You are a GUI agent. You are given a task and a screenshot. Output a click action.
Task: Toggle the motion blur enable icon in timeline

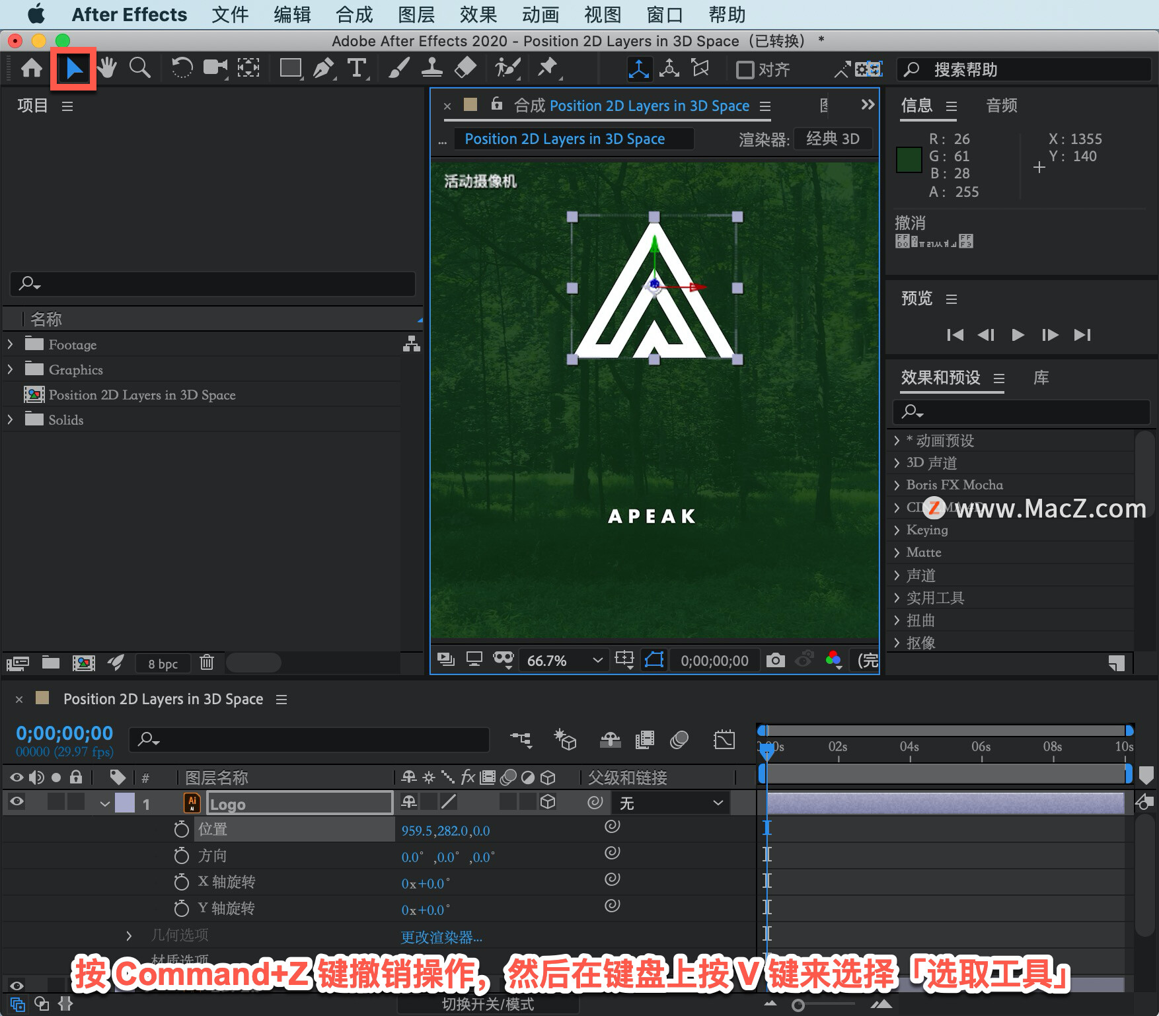point(679,739)
